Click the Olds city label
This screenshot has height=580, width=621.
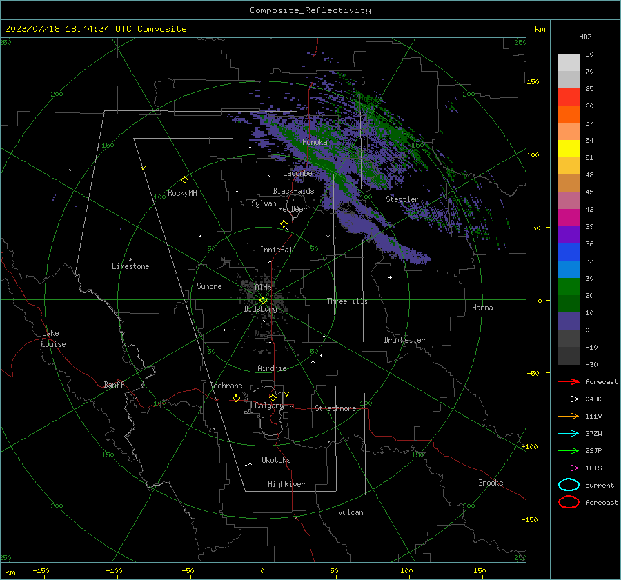263,288
